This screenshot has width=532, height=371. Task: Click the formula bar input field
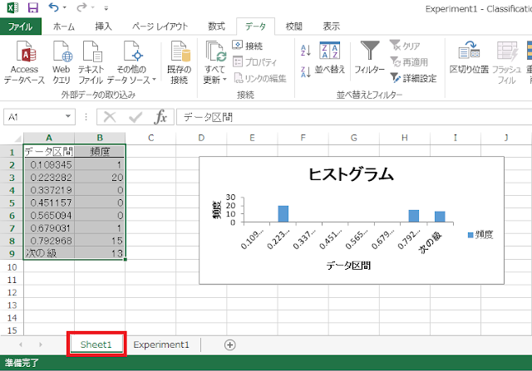(349, 118)
